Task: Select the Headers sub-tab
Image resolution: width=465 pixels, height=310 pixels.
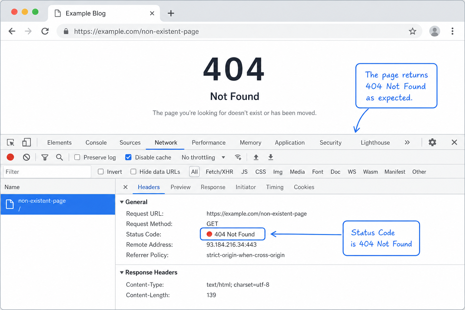Action: [x=149, y=187]
